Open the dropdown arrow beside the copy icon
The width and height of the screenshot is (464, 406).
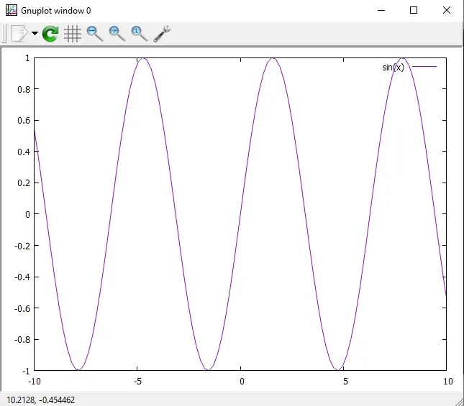click(x=35, y=33)
